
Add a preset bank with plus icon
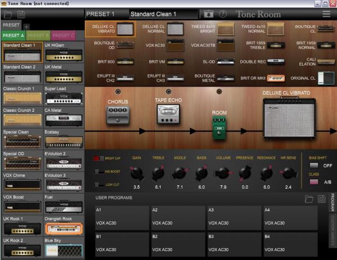26,27
